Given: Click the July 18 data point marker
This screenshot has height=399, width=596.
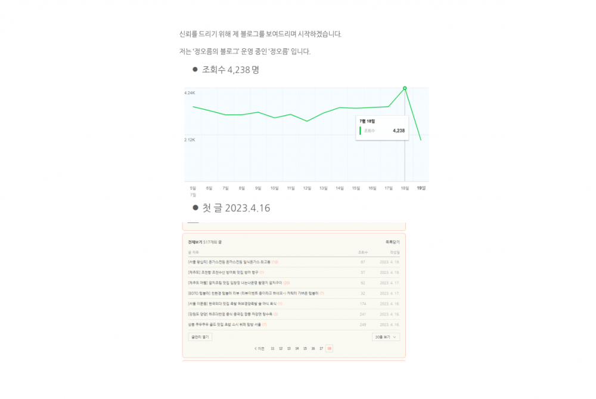Looking at the screenshot, I should click(405, 88).
